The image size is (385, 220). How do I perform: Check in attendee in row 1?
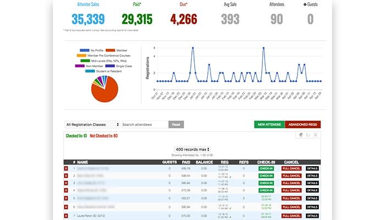(266, 168)
